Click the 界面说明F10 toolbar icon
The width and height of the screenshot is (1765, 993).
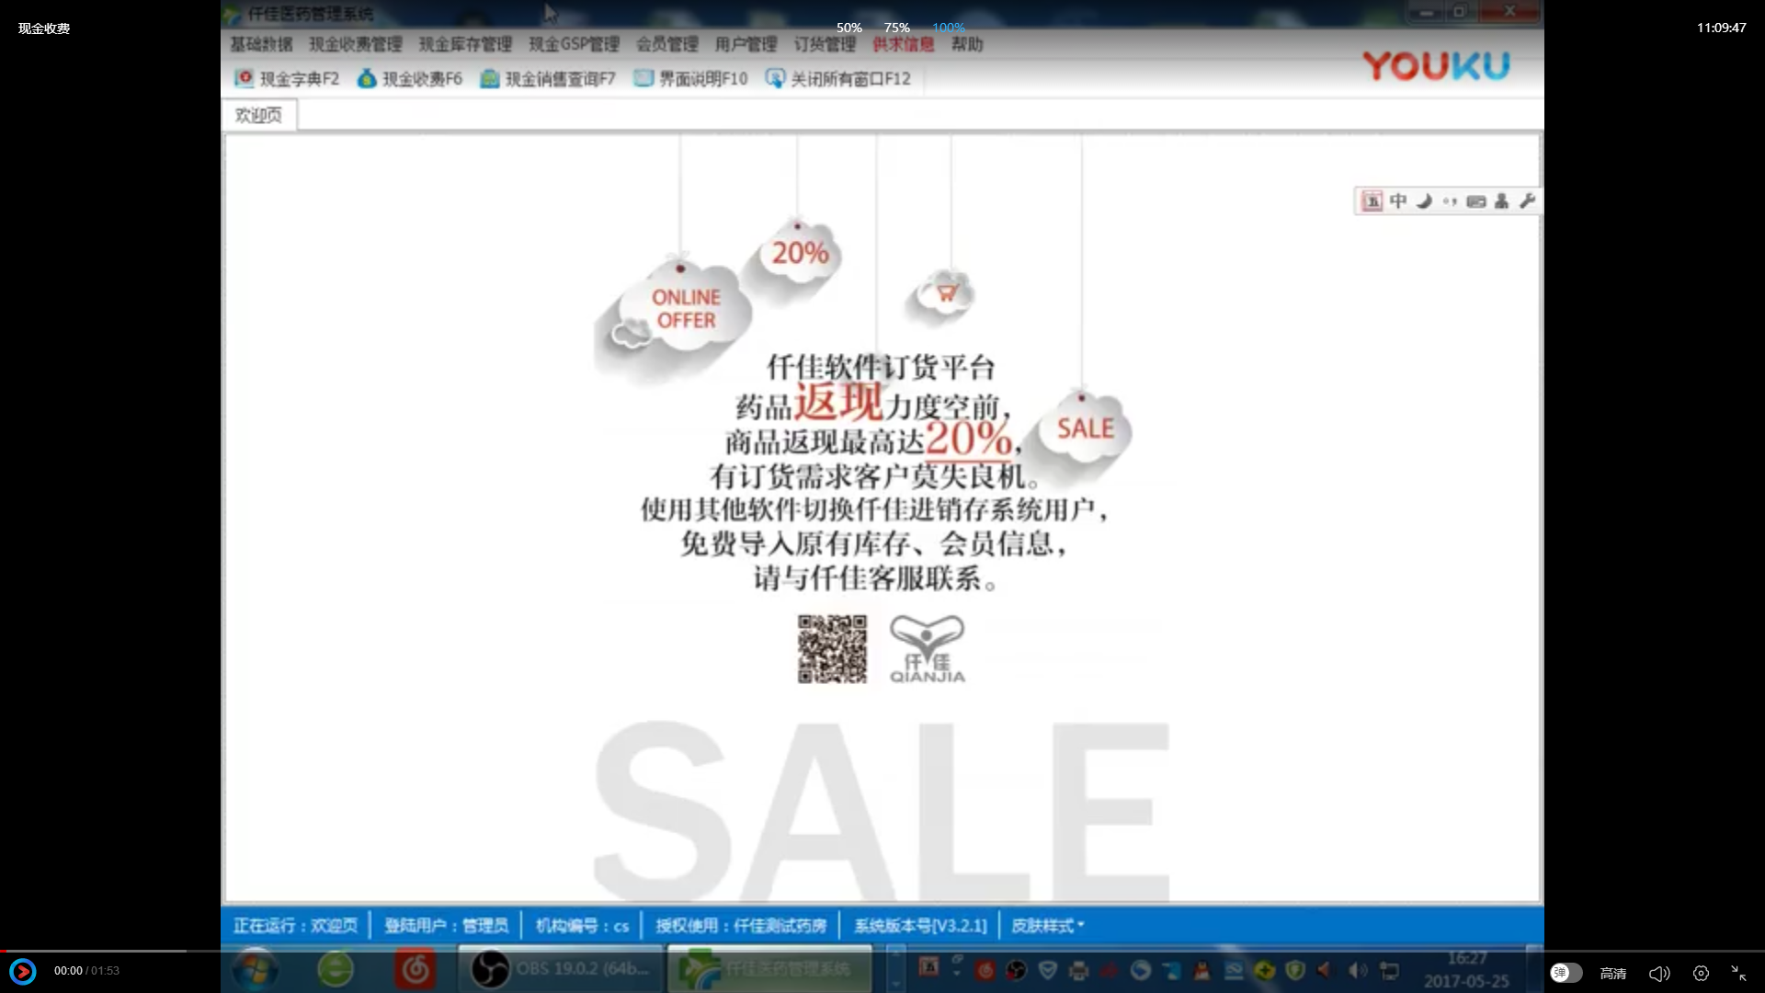coord(643,78)
